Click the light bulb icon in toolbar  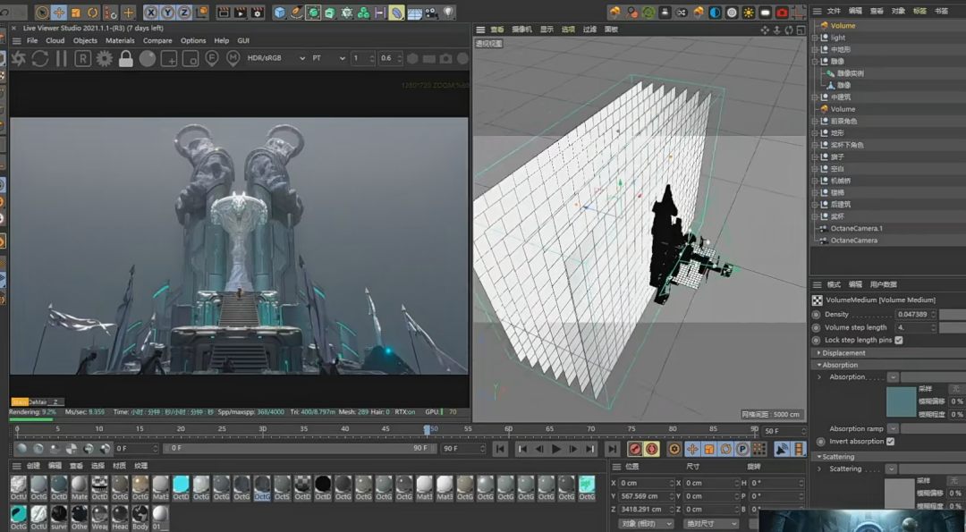(448, 13)
